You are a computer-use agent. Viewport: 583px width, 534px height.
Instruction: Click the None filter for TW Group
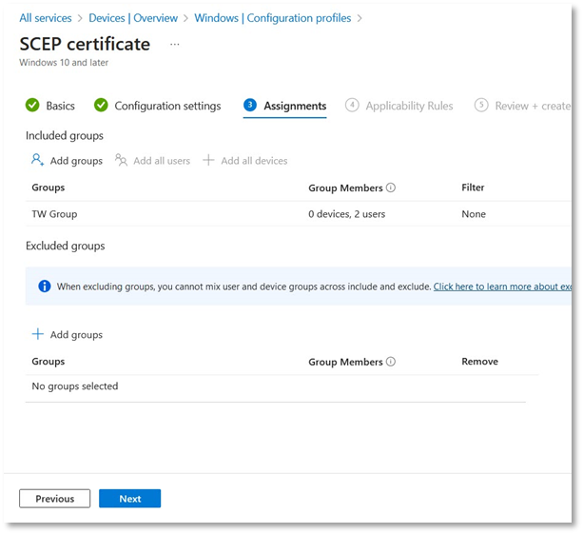474,214
